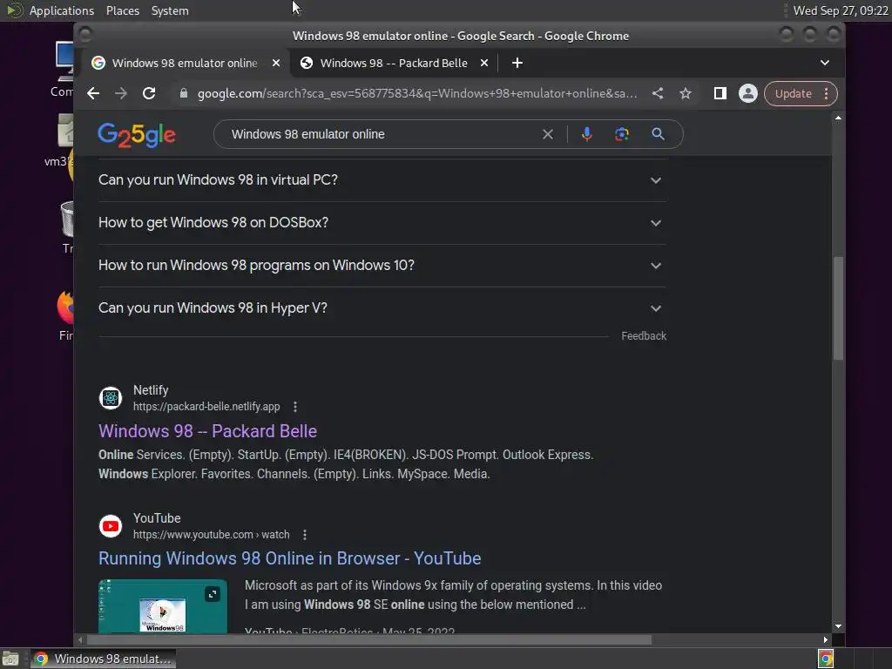Viewport: 892px width, 669px height.
Task: Click the date and time clock
Action: 841,10
